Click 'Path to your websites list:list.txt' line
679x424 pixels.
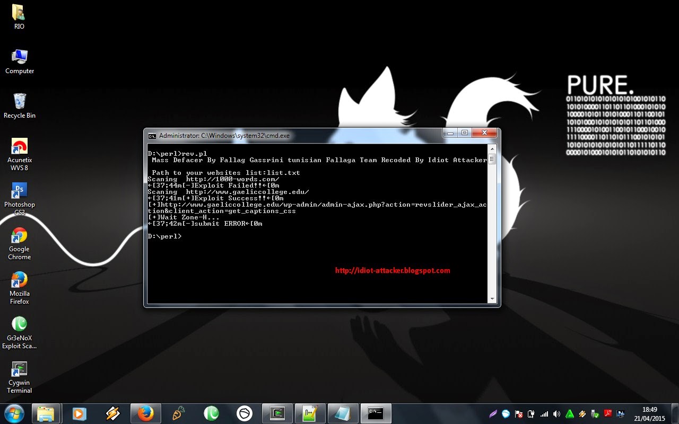pos(226,173)
